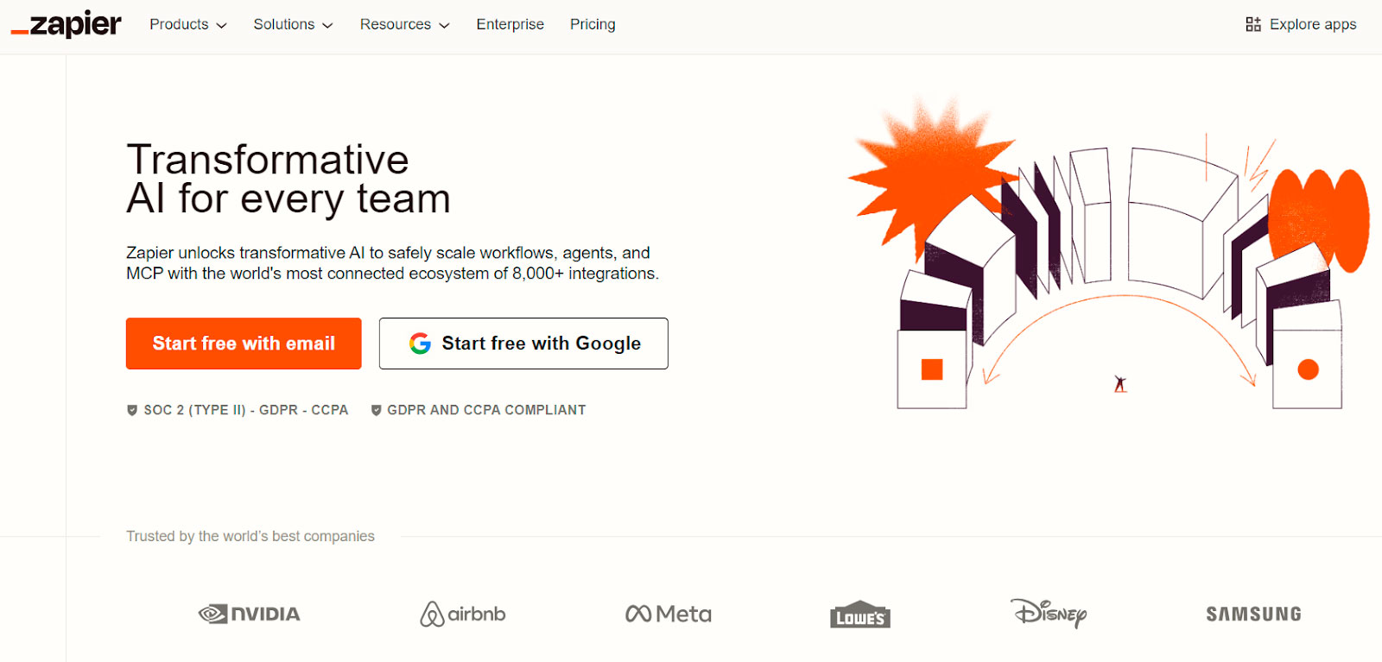Viewport: 1382px width, 662px height.
Task: Click the shield icon beside SOC 2
Action: point(132,410)
